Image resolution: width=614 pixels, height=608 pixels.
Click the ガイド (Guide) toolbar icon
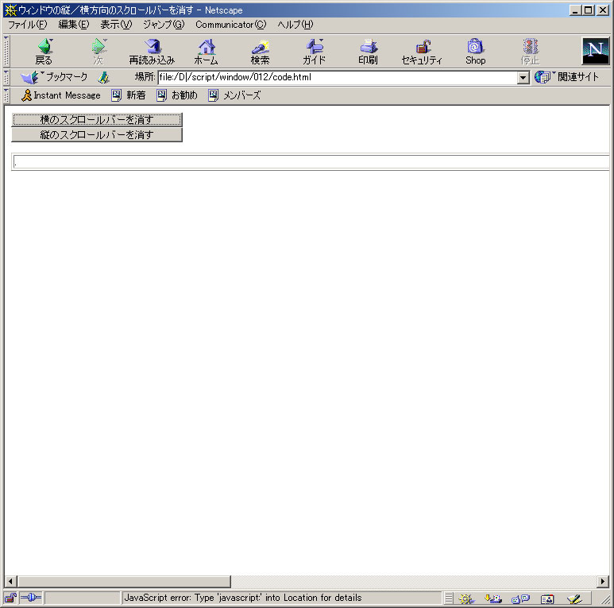pos(314,52)
